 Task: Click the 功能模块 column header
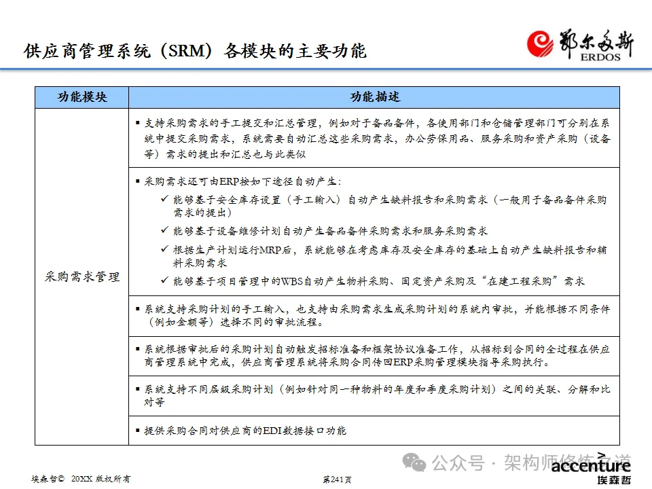coord(82,97)
